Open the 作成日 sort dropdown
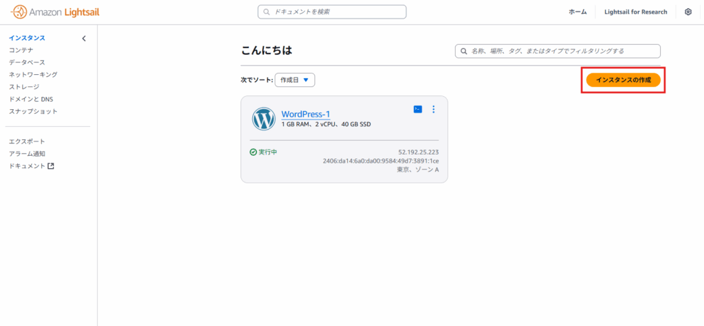The height and width of the screenshot is (326, 704). pyautogui.click(x=294, y=80)
